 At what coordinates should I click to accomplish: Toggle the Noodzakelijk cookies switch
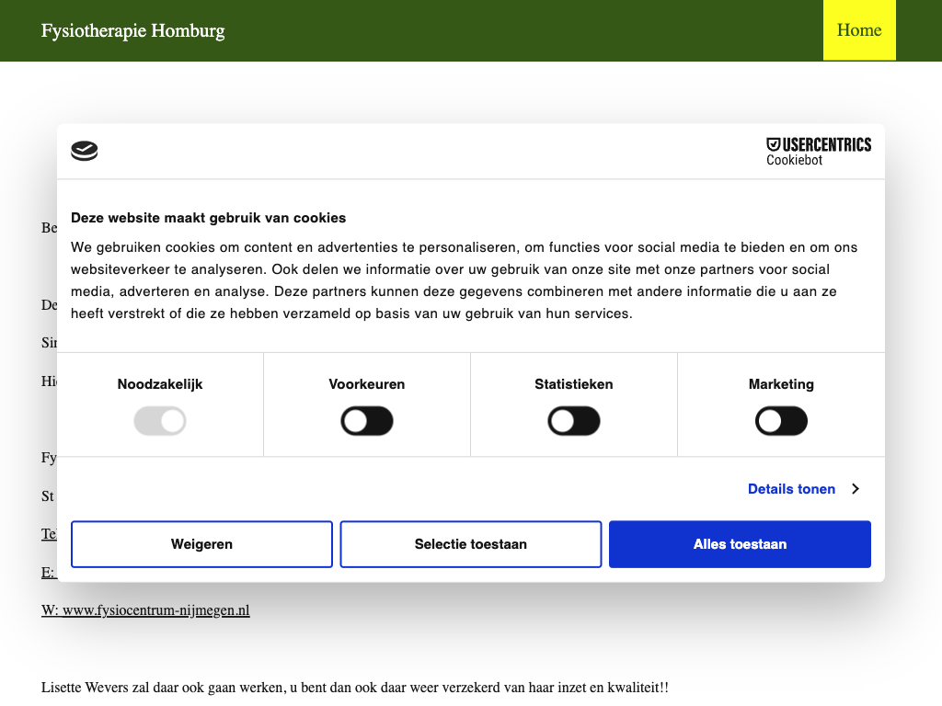point(160,422)
